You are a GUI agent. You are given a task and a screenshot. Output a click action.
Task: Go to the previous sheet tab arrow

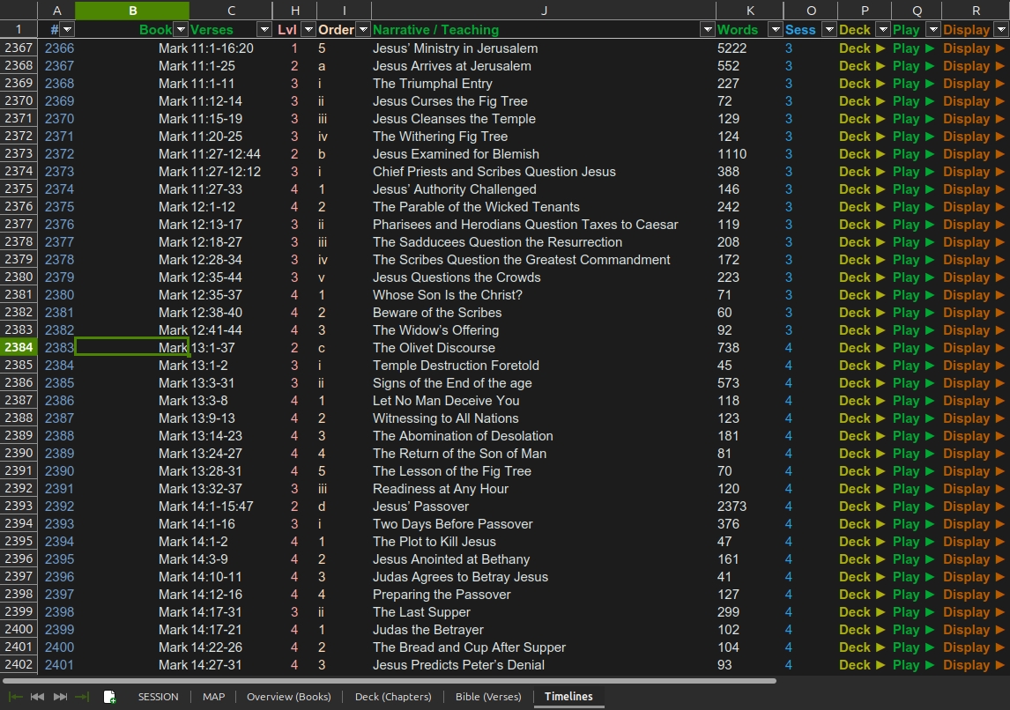[x=37, y=697]
